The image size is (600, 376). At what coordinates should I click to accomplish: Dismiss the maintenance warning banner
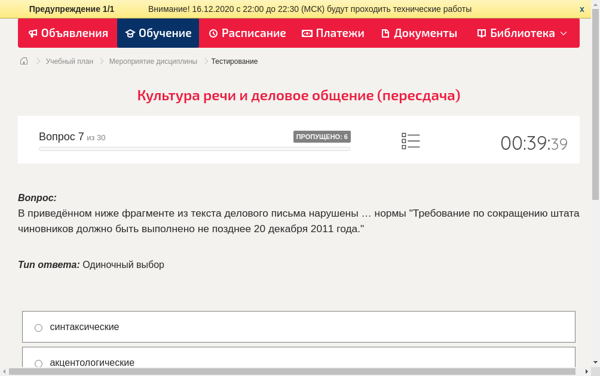click(x=581, y=9)
